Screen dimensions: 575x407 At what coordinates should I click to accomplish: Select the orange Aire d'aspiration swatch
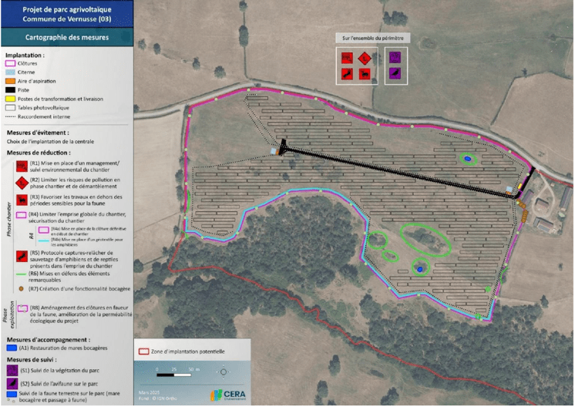pyautogui.click(x=9, y=80)
